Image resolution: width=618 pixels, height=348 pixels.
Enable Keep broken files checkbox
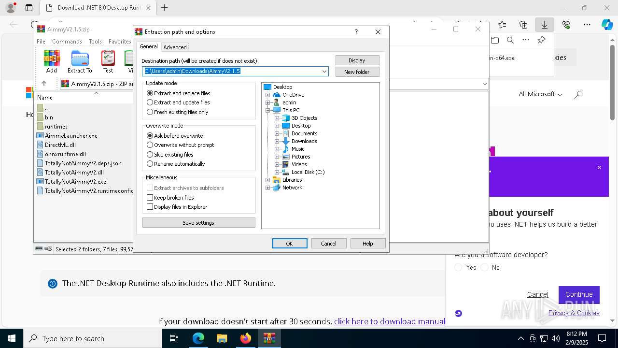pos(150,198)
